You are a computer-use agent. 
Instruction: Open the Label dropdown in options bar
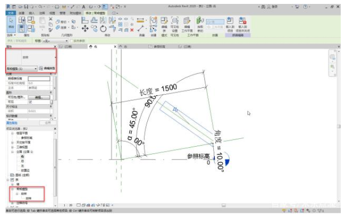click(x=55, y=41)
